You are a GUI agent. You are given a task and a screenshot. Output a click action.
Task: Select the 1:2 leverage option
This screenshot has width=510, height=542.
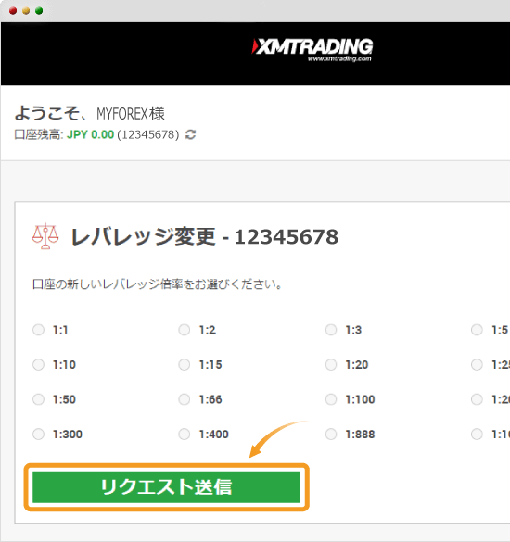point(185,330)
